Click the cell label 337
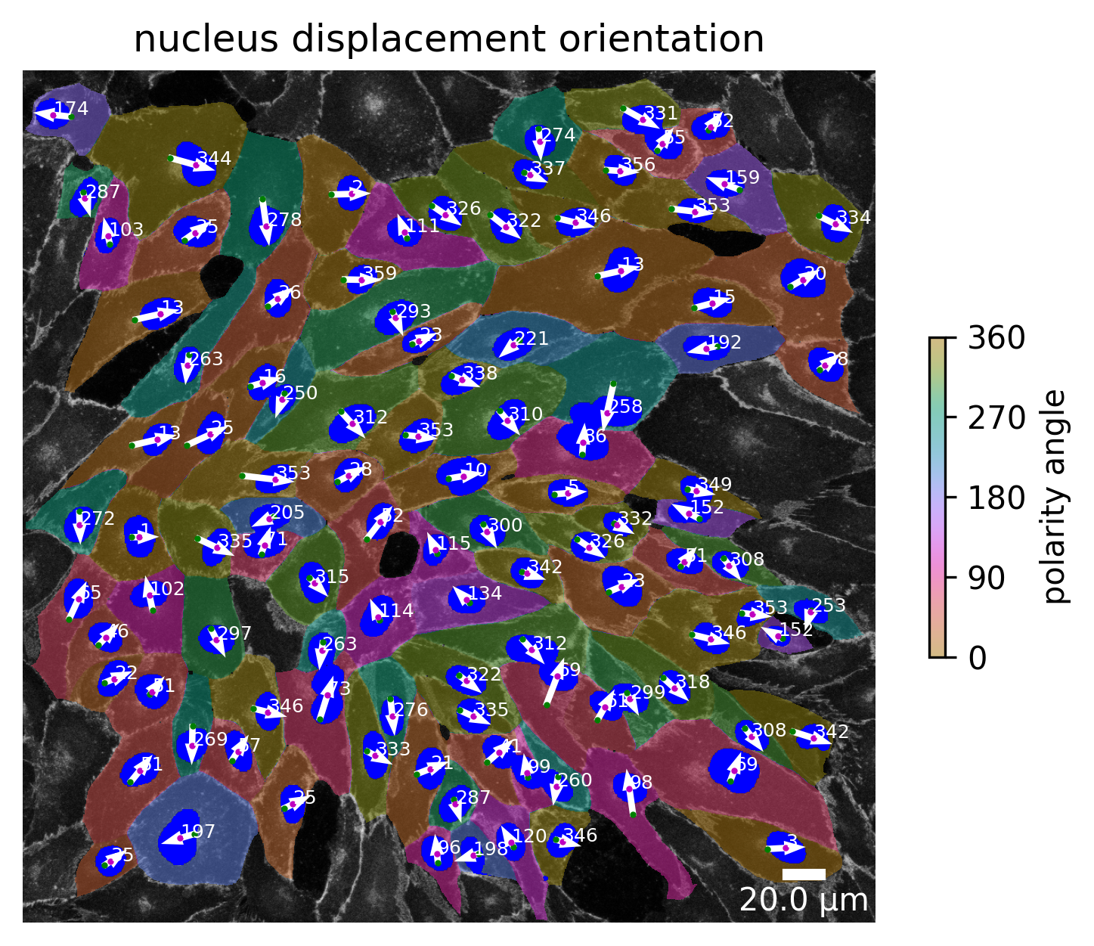 point(548,169)
